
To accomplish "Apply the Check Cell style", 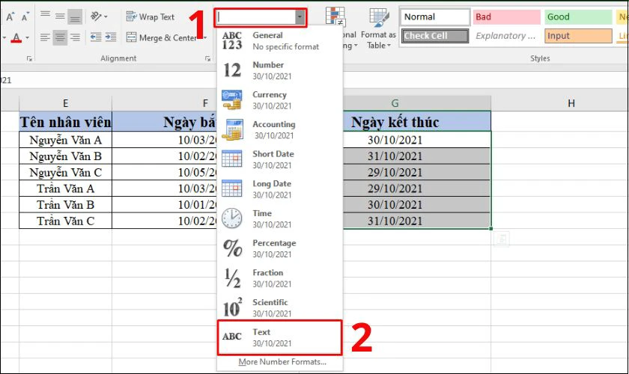I will coord(435,36).
